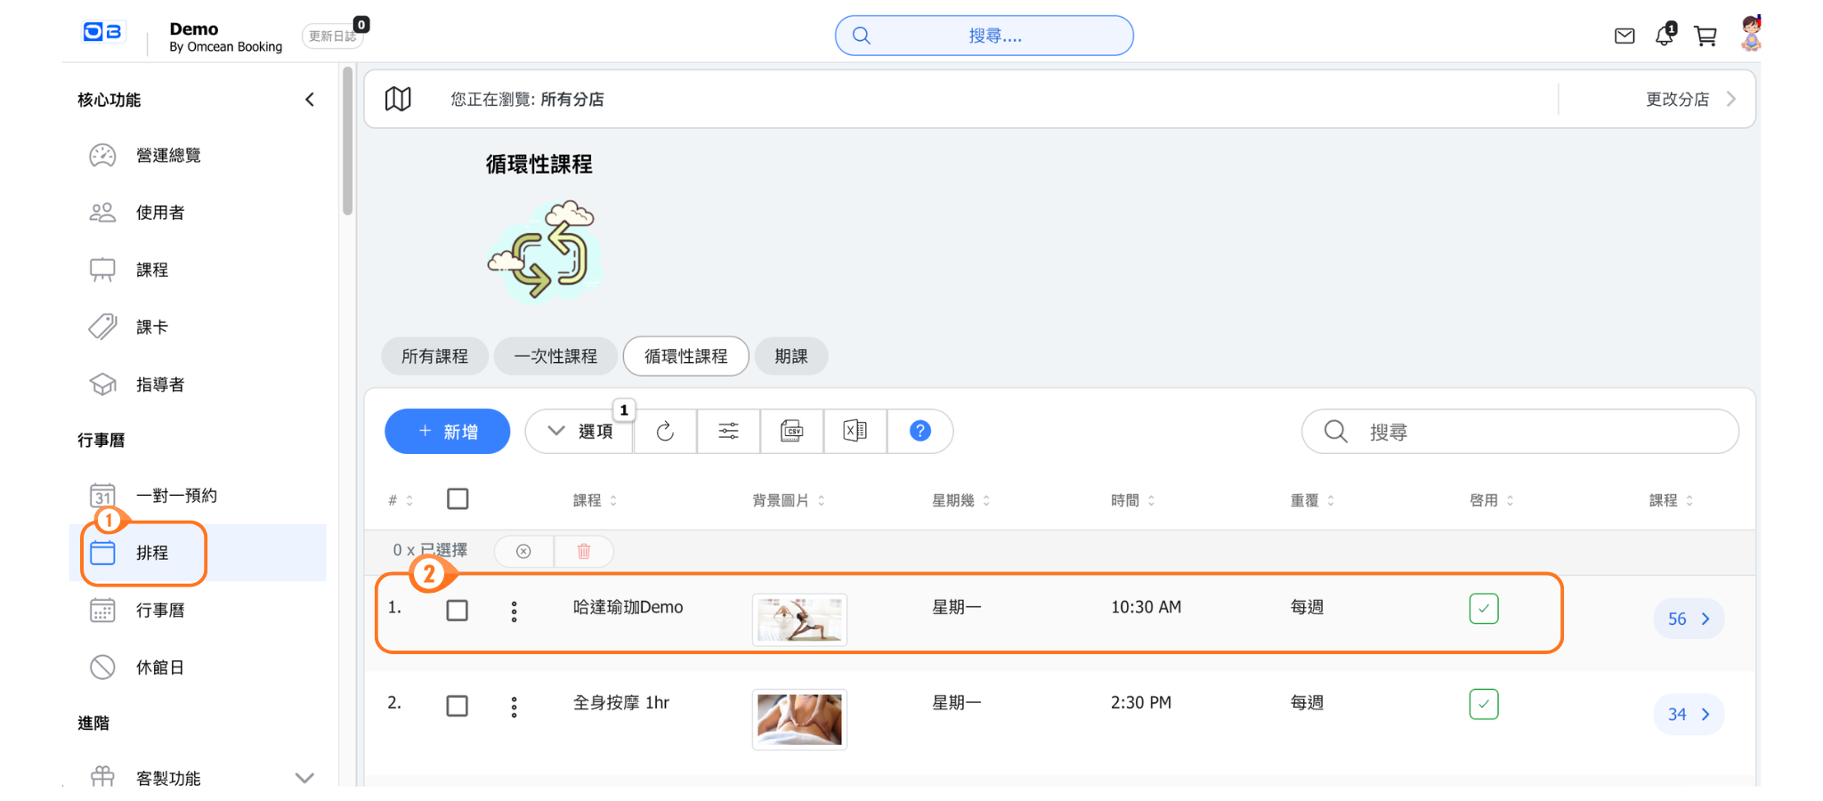Image resolution: width=1823 pixels, height=801 pixels.
Task: Export the list as CSV
Action: coord(791,432)
